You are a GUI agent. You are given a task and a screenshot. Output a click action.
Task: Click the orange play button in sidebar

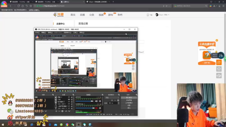[x=219, y=62]
